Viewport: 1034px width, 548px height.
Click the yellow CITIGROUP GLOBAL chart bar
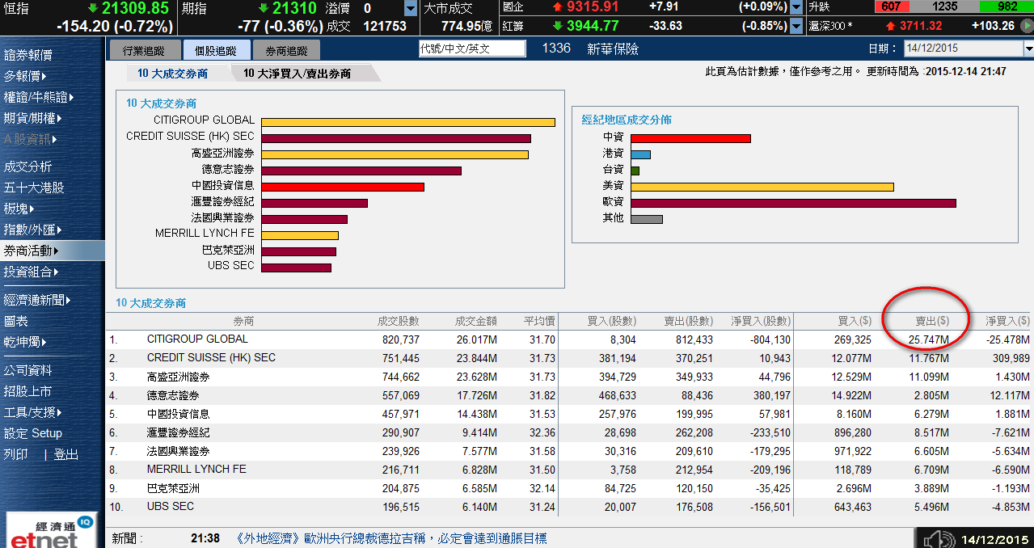(408, 122)
